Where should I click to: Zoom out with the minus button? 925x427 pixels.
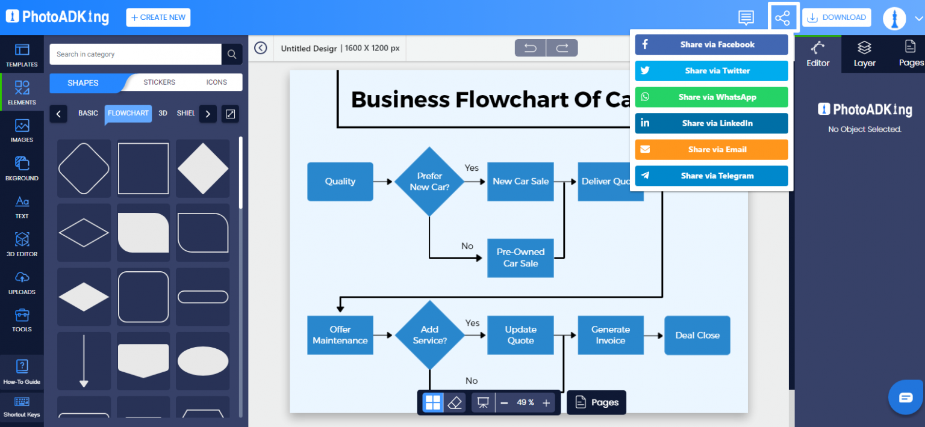click(x=505, y=403)
